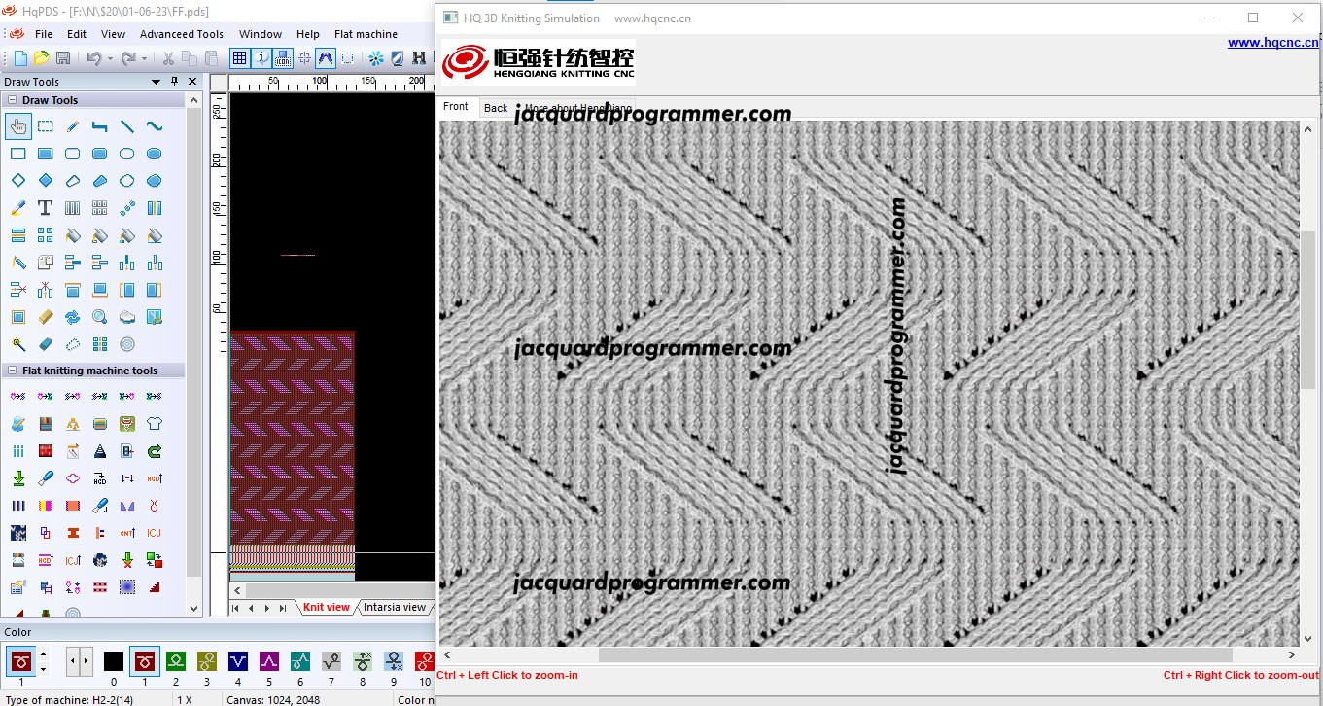Click the Save disk icon in toolbar
Screen dimensions: 1323x706
(x=63, y=58)
